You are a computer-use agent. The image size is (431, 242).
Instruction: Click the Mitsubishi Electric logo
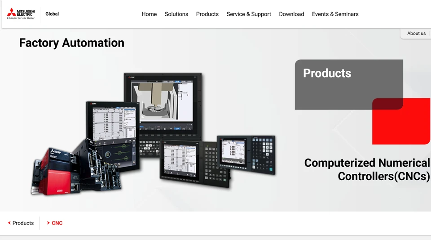tap(21, 14)
